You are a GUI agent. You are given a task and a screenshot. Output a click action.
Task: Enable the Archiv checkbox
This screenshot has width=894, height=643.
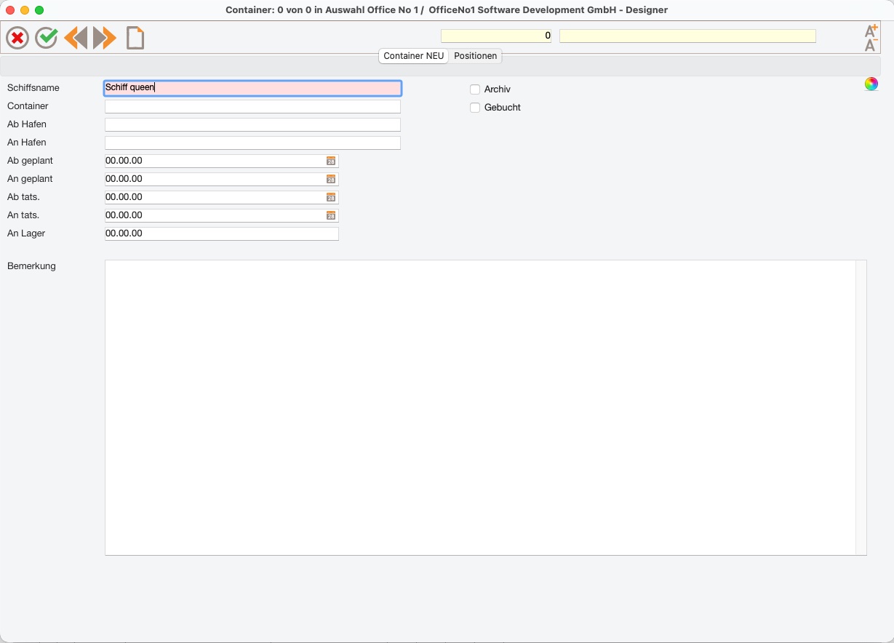475,89
